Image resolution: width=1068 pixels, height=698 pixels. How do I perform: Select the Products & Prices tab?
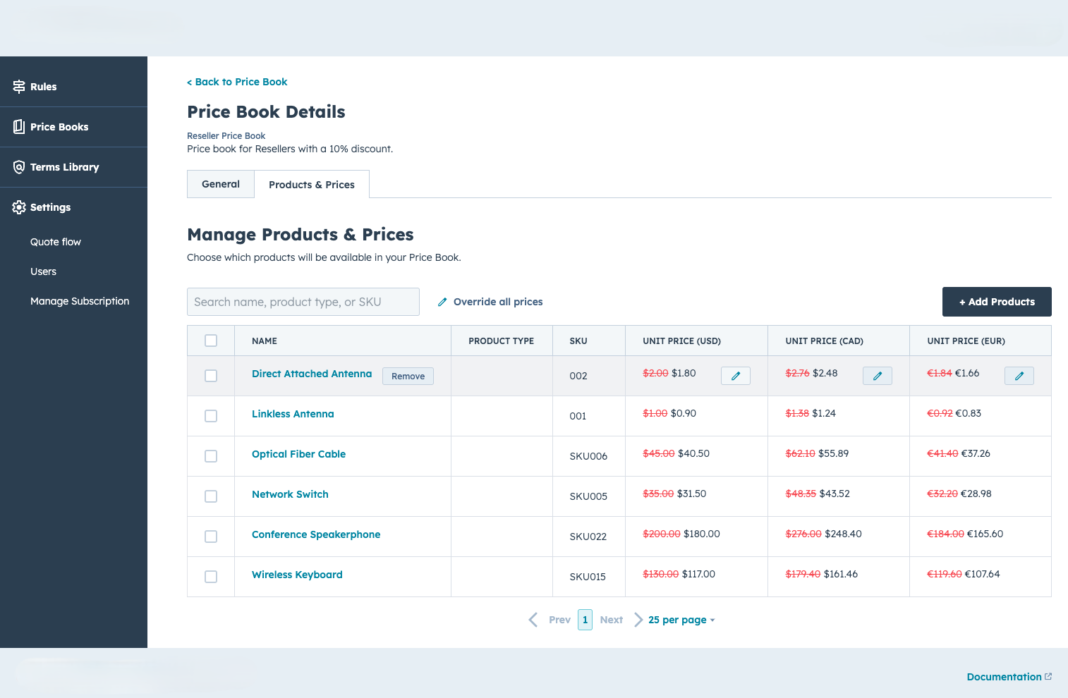(x=311, y=184)
